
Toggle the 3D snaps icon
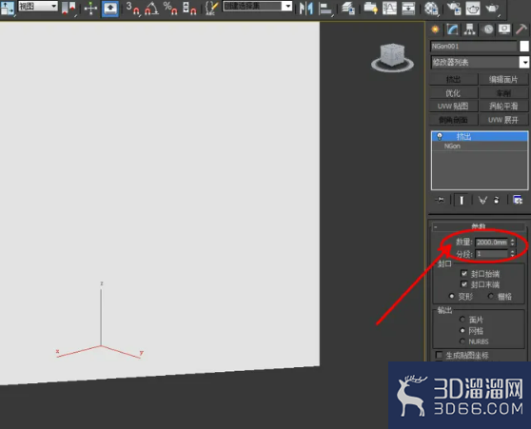[x=133, y=9]
